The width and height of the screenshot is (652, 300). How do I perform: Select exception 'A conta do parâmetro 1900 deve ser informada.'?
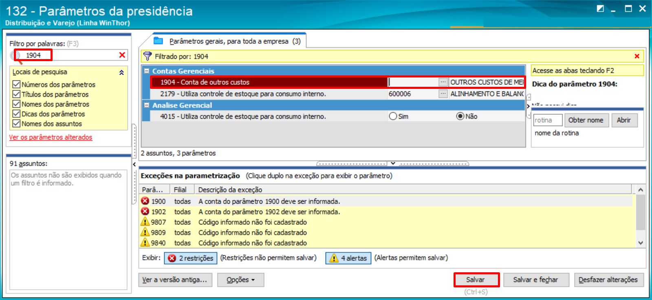[269, 201]
